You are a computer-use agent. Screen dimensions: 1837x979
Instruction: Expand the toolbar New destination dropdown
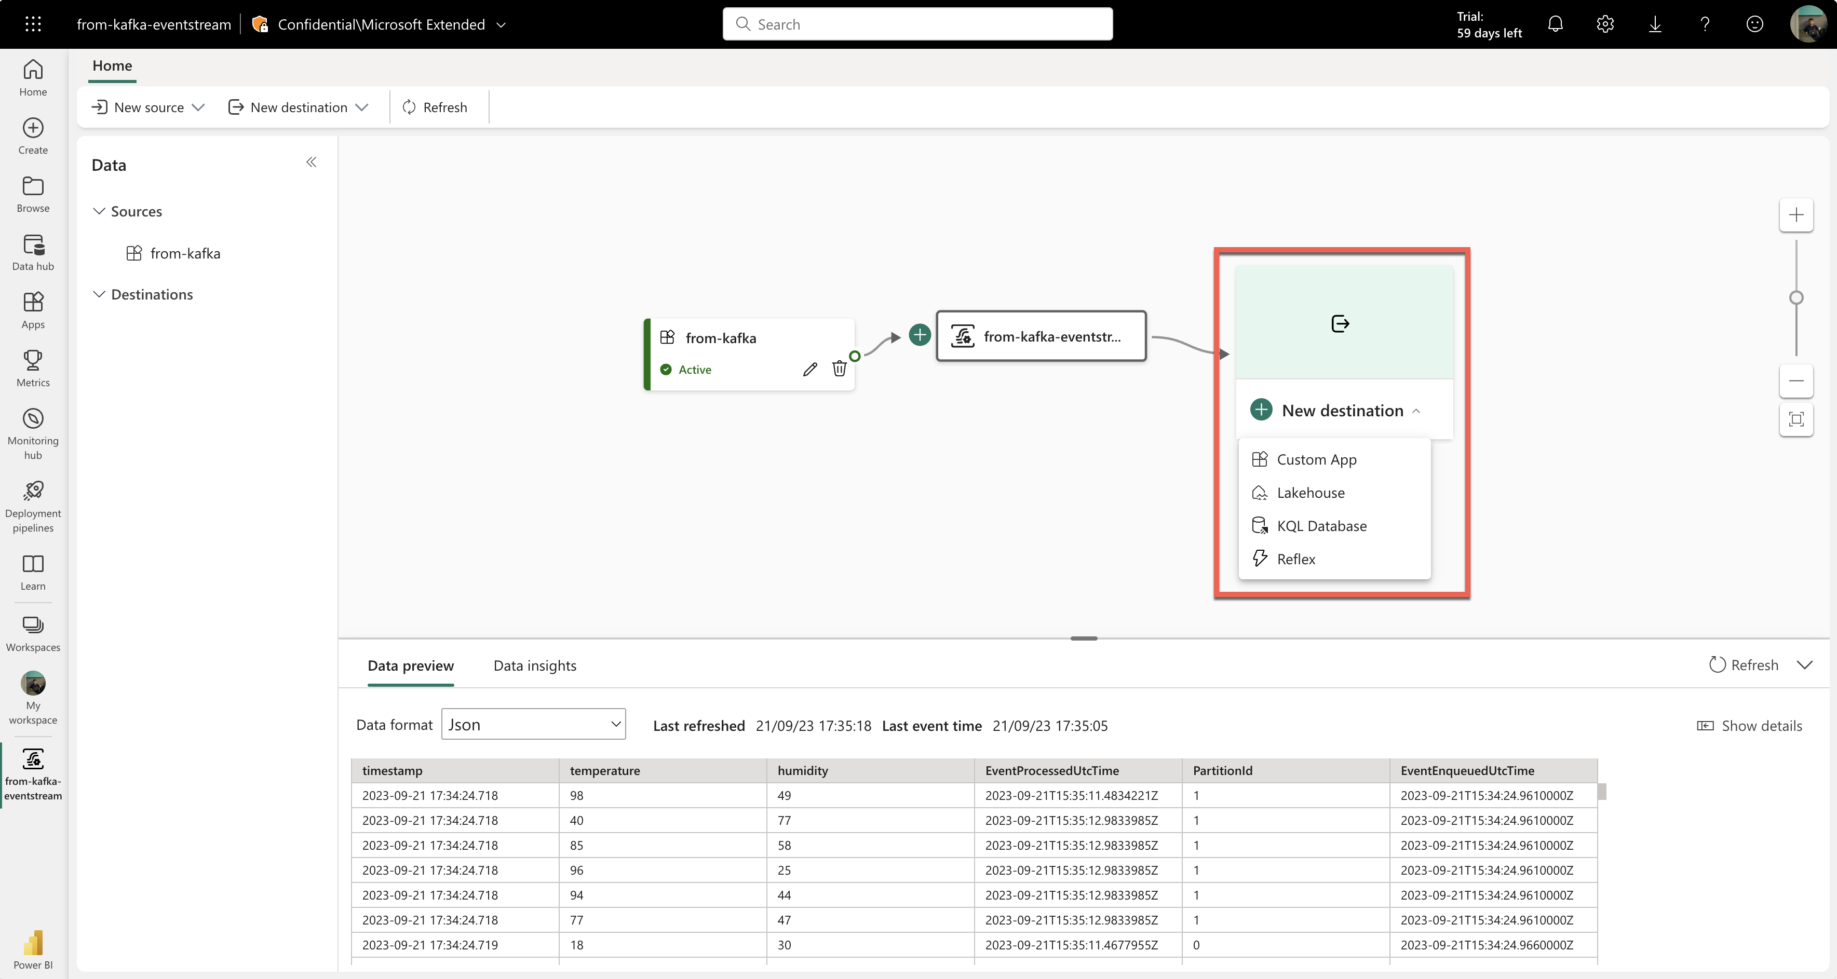coord(361,107)
